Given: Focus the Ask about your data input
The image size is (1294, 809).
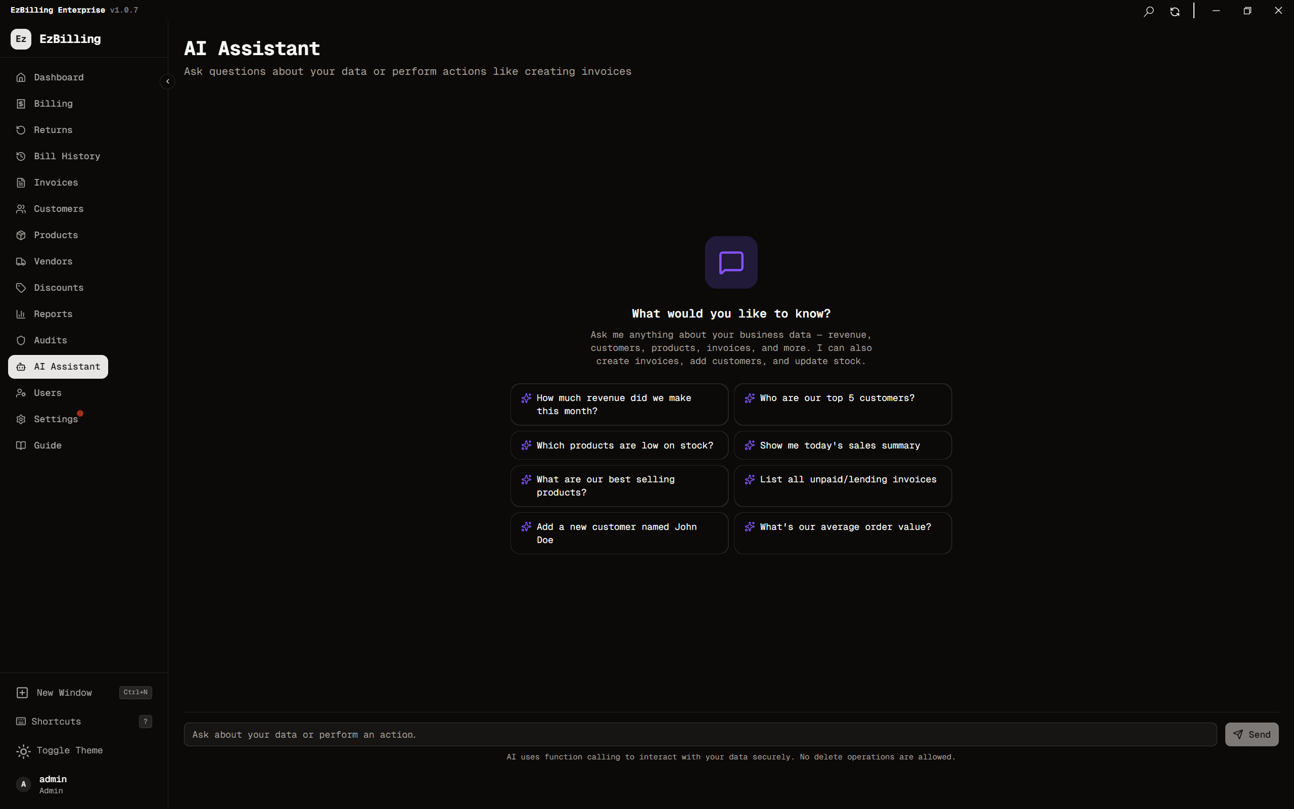Looking at the screenshot, I should tap(700, 735).
